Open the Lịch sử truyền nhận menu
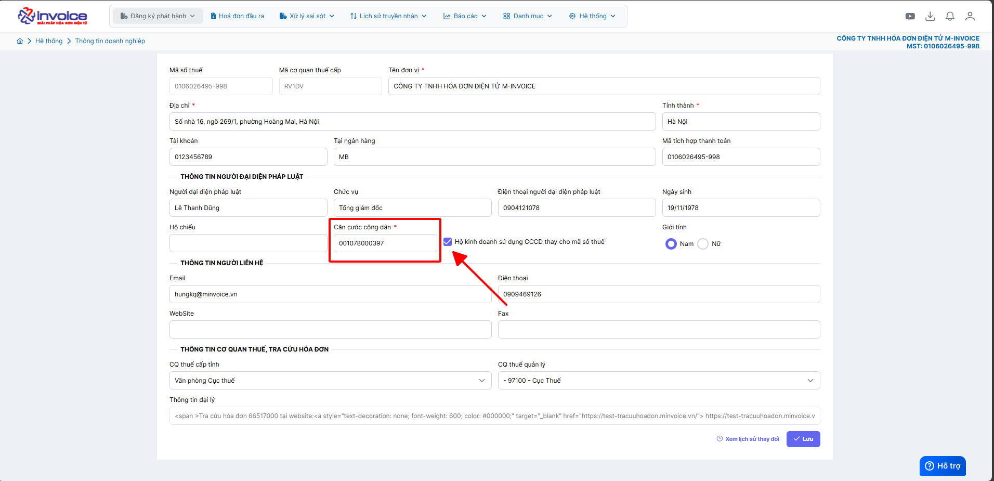 click(x=388, y=16)
